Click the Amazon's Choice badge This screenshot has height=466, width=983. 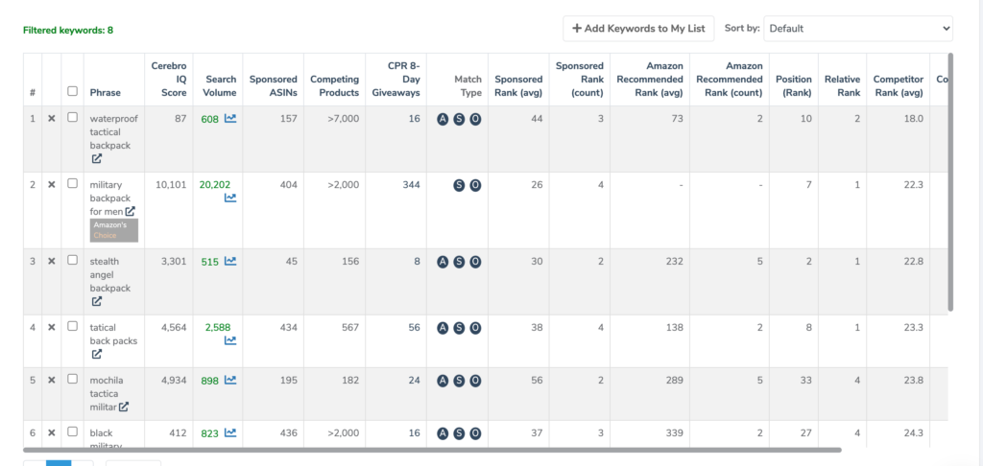pyautogui.click(x=114, y=229)
